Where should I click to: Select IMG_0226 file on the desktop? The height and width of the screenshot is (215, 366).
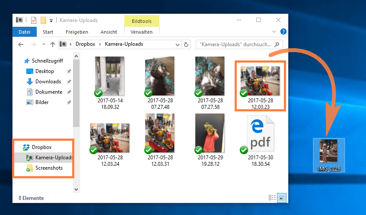[x=329, y=155]
